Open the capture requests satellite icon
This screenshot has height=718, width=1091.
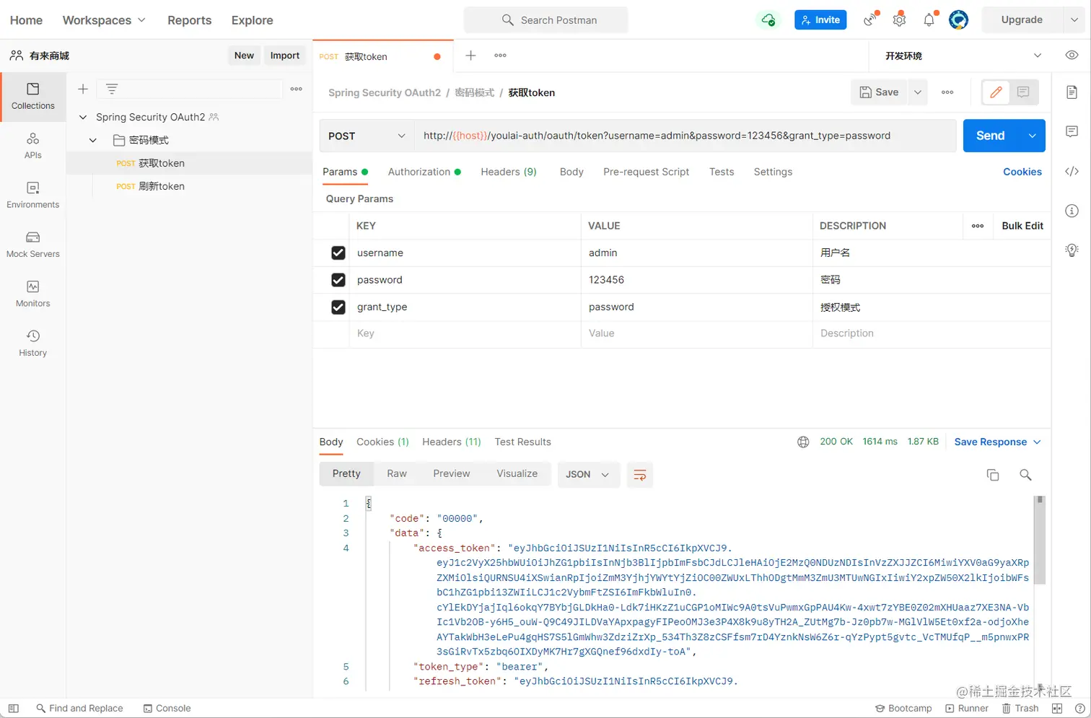pos(871,19)
